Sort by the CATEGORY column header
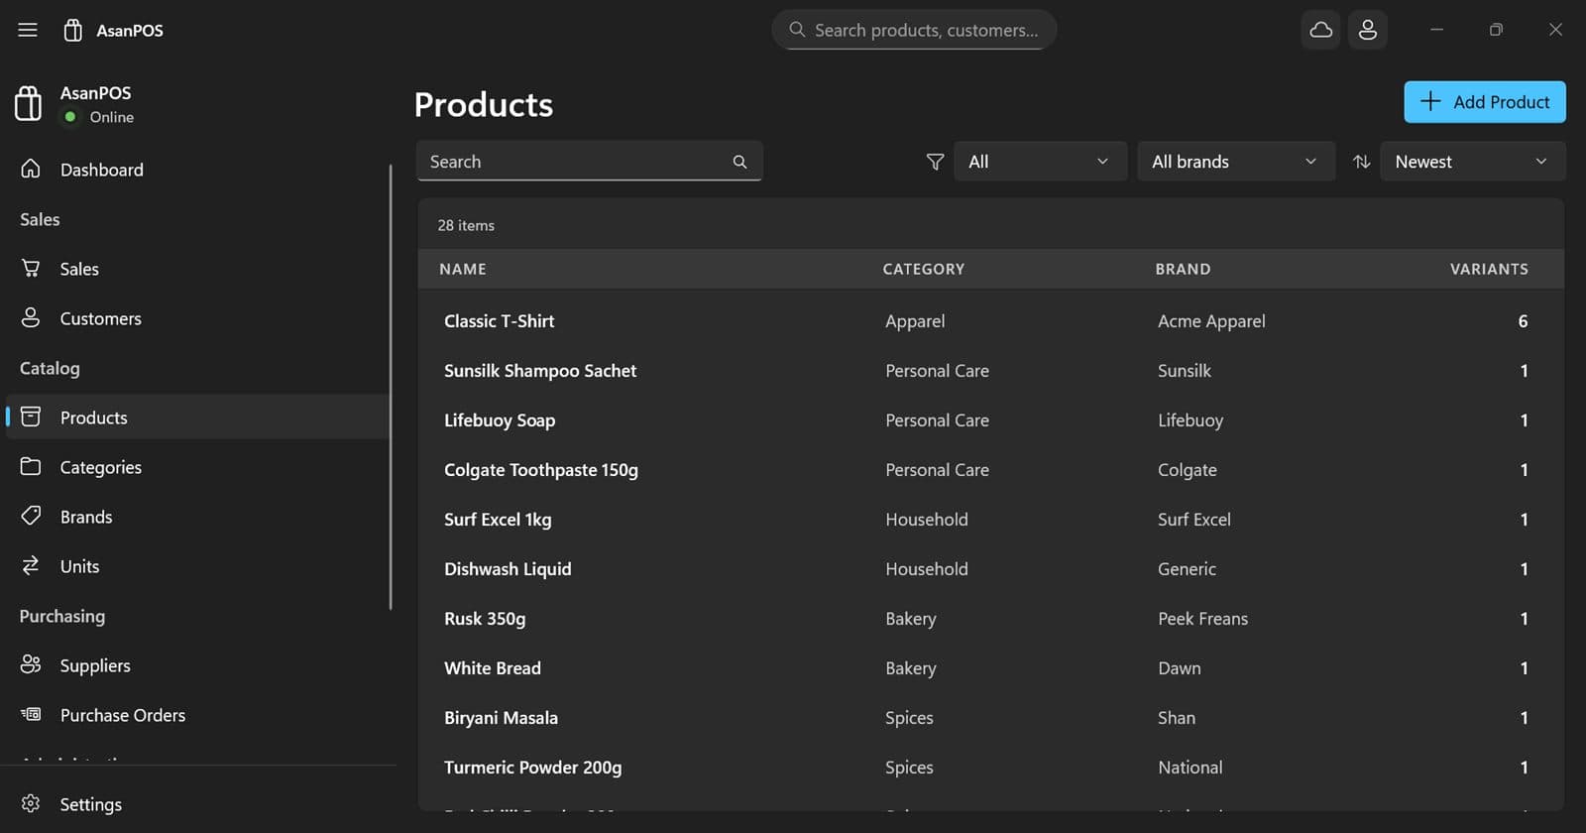 click(x=924, y=269)
